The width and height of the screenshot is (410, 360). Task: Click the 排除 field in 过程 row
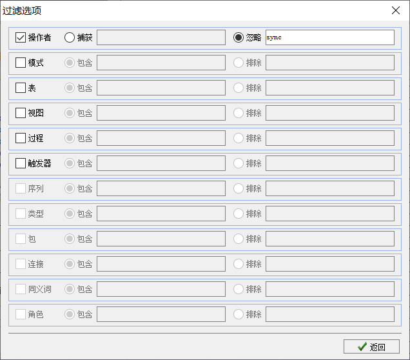[x=330, y=138]
